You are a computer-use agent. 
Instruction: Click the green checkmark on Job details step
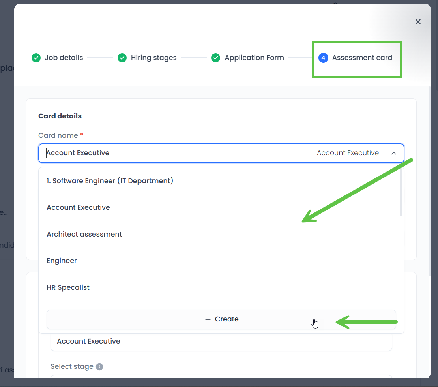36,58
